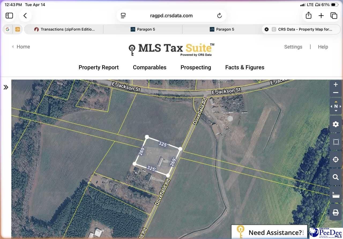Open the Comparables menu
Image resolution: width=343 pixels, height=239 pixels.
click(150, 67)
